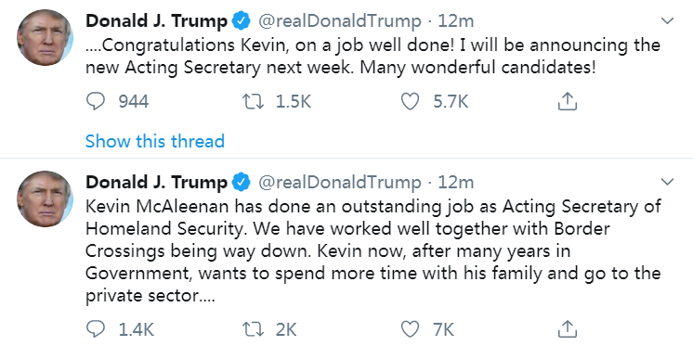Open profile picture on first tweet
This screenshot has height=346, width=693.
(x=46, y=38)
